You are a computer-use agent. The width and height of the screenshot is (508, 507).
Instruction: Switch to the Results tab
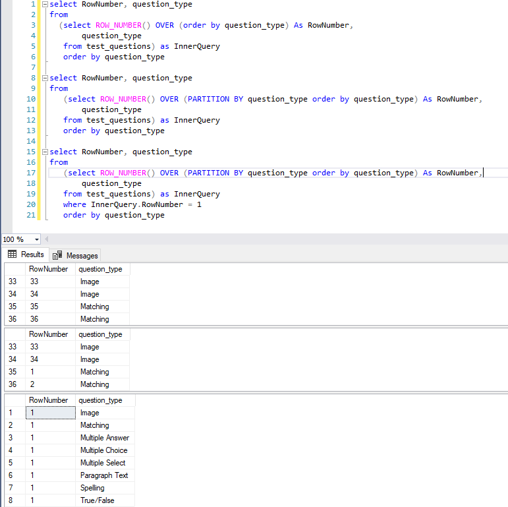click(26, 254)
